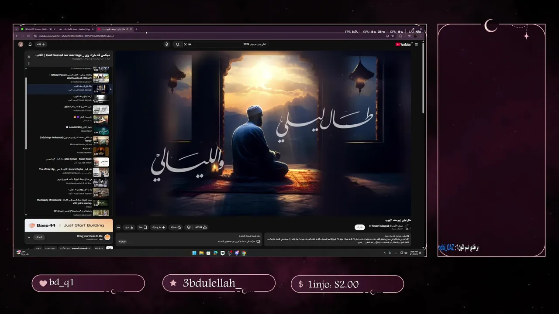559x314 pixels.
Task: Open a new browser tab
Action: 137,29
